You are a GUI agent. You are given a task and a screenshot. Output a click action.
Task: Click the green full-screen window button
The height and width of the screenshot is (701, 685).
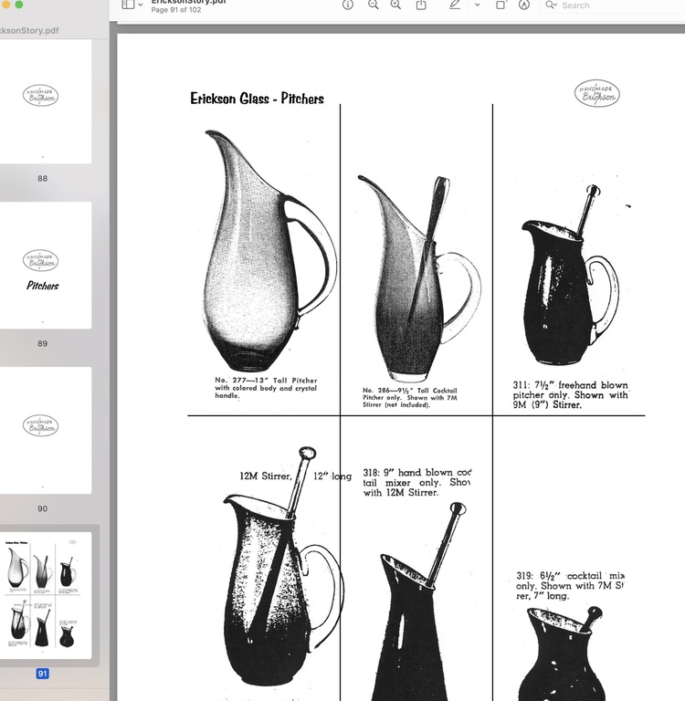click(19, 5)
